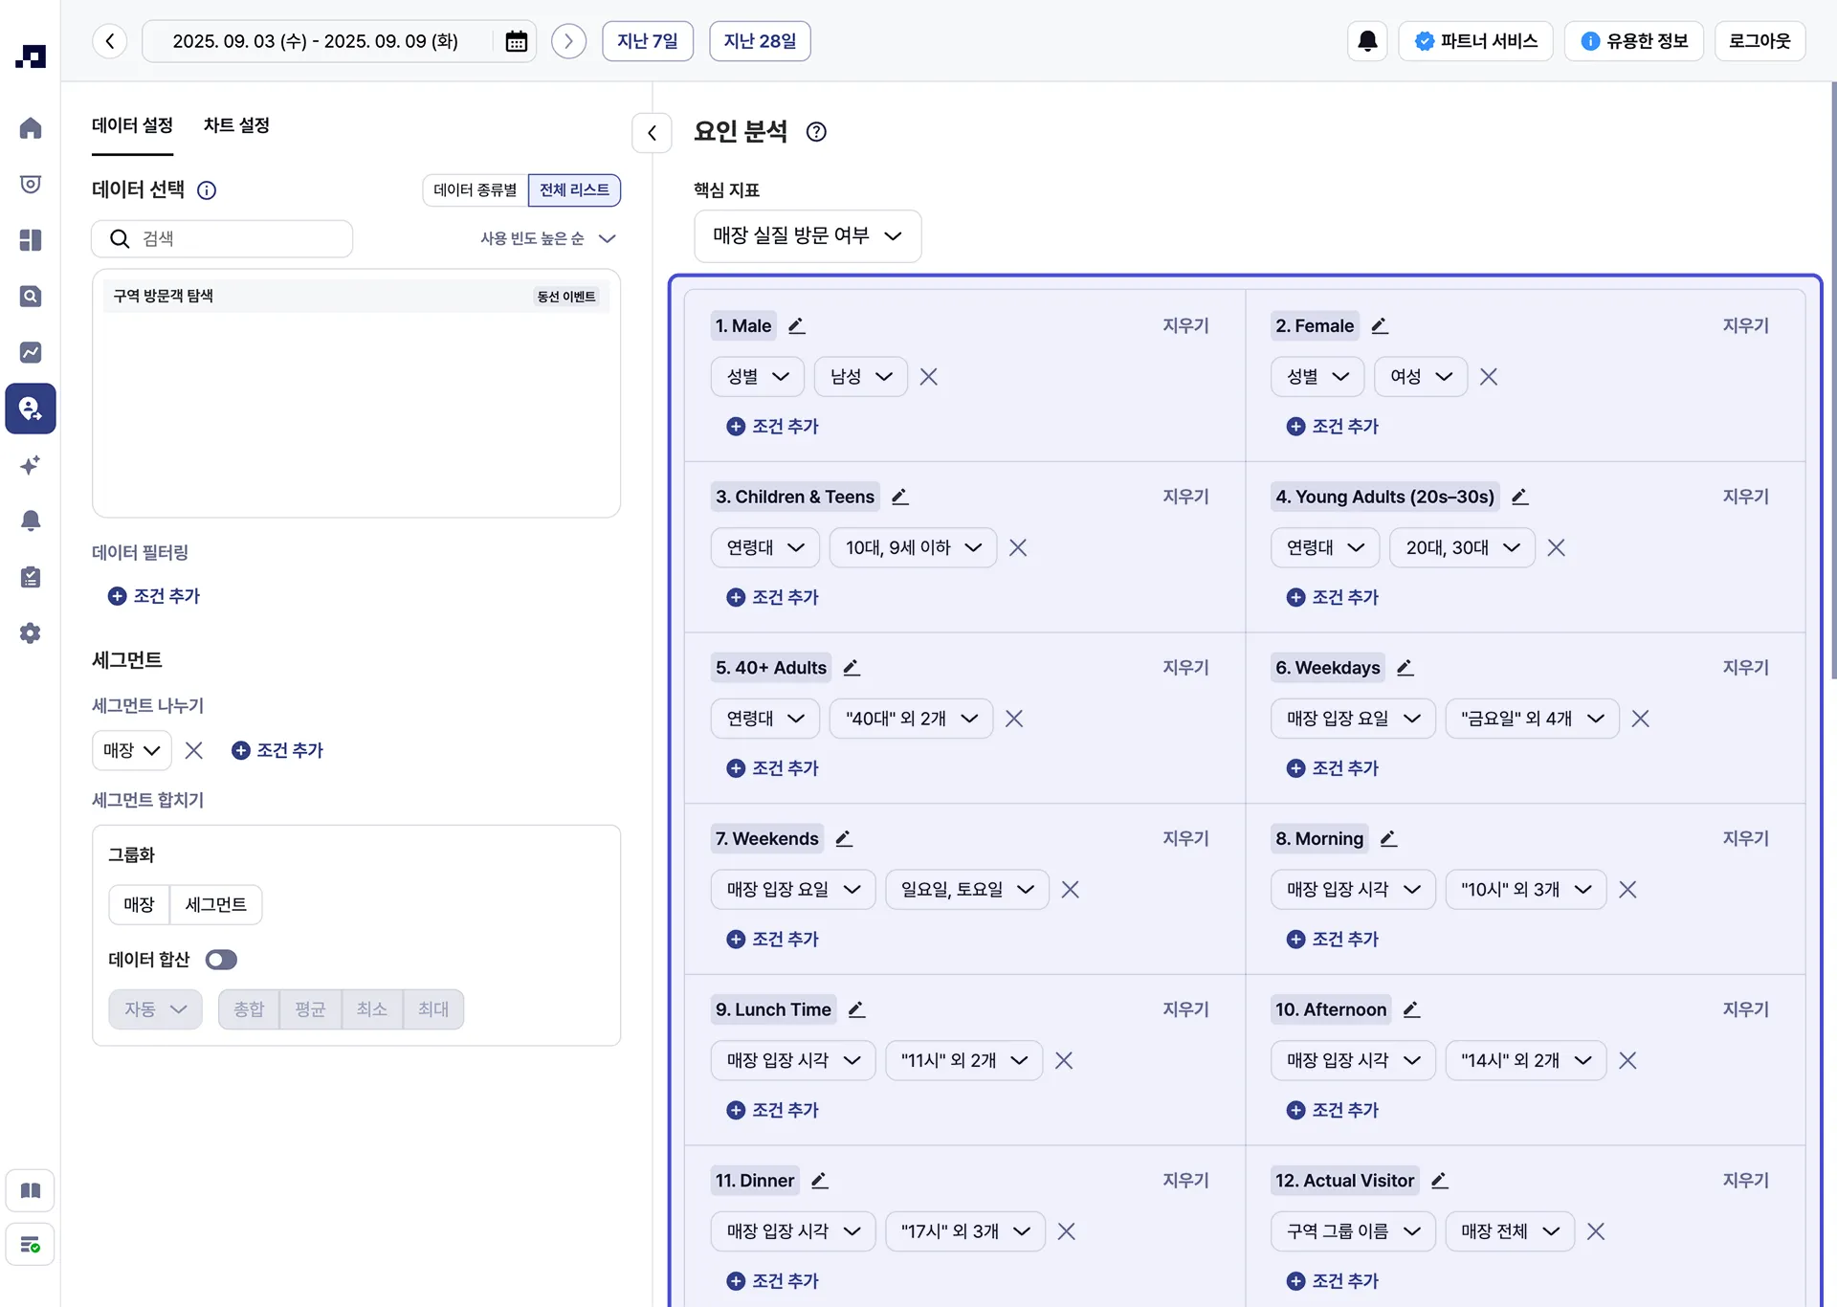Click the notification bell in top bar

pos(1367,41)
